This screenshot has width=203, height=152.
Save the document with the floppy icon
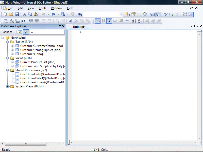click(17, 14)
